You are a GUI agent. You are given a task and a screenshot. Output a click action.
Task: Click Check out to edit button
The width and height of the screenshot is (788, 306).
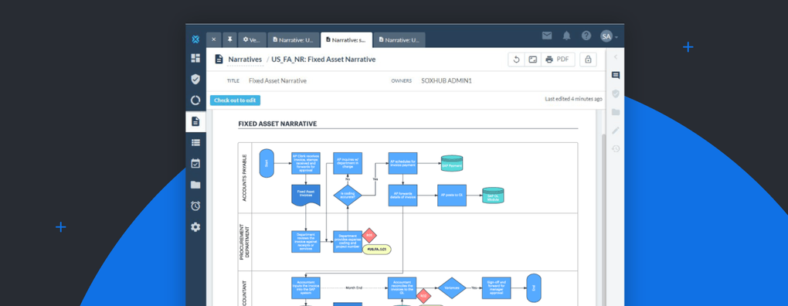tap(235, 100)
